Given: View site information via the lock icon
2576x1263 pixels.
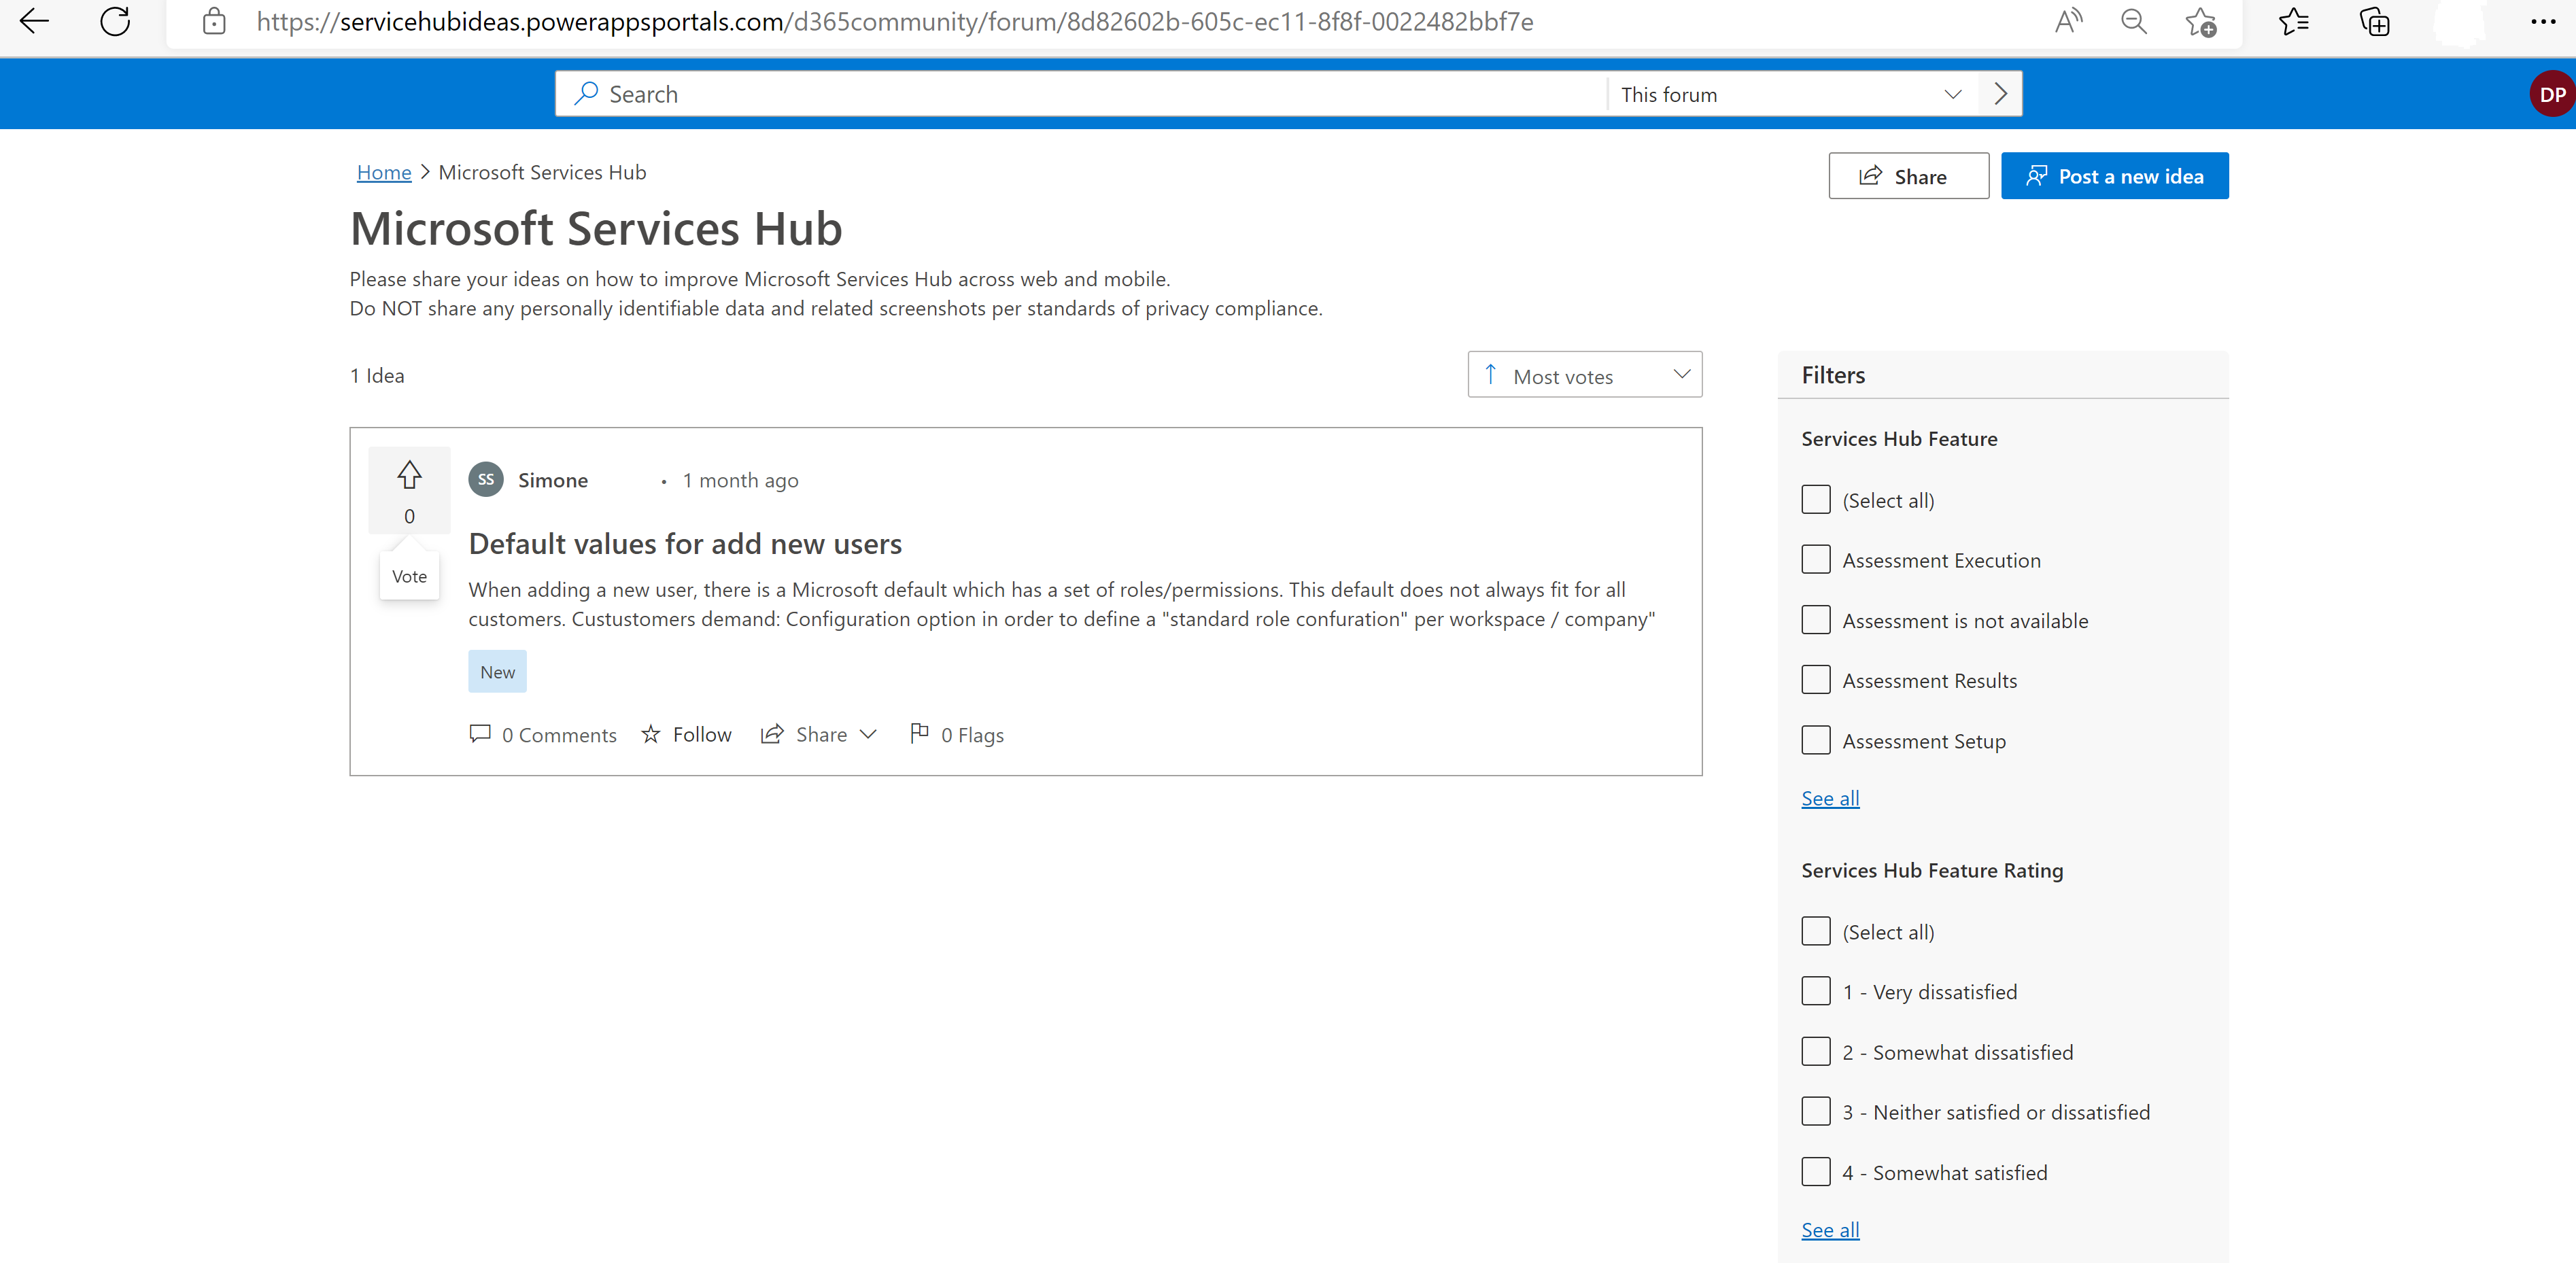Looking at the screenshot, I should 214,21.
